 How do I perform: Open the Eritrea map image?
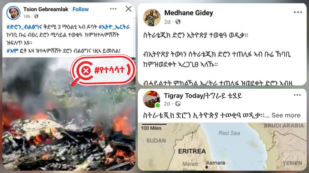click(x=222, y=146)
